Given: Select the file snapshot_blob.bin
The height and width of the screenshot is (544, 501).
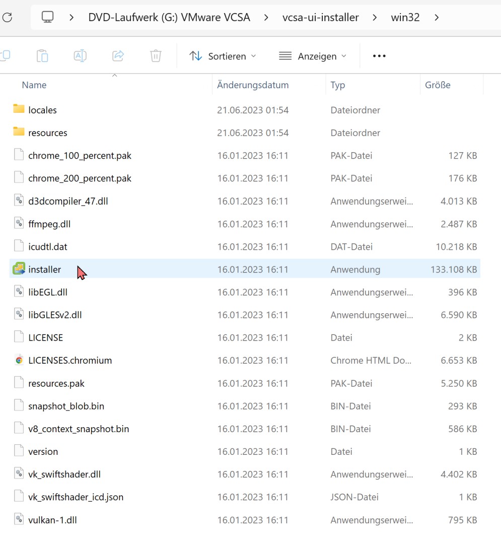Looking at the screenshot, I should (66, 406).
